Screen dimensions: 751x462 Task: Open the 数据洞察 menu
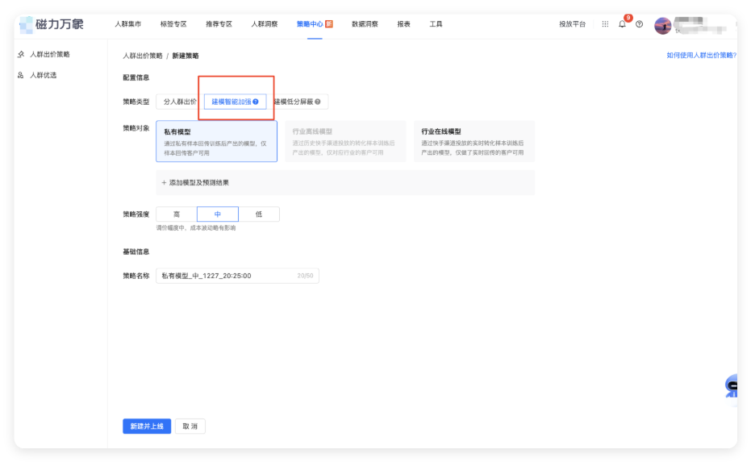(365, 24)
